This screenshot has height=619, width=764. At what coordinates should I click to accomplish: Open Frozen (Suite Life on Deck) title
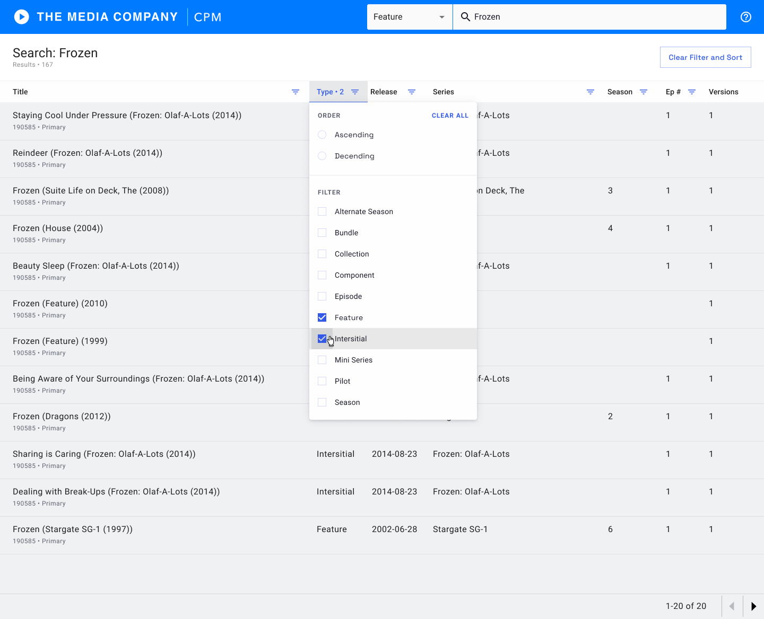pos(91,191)
